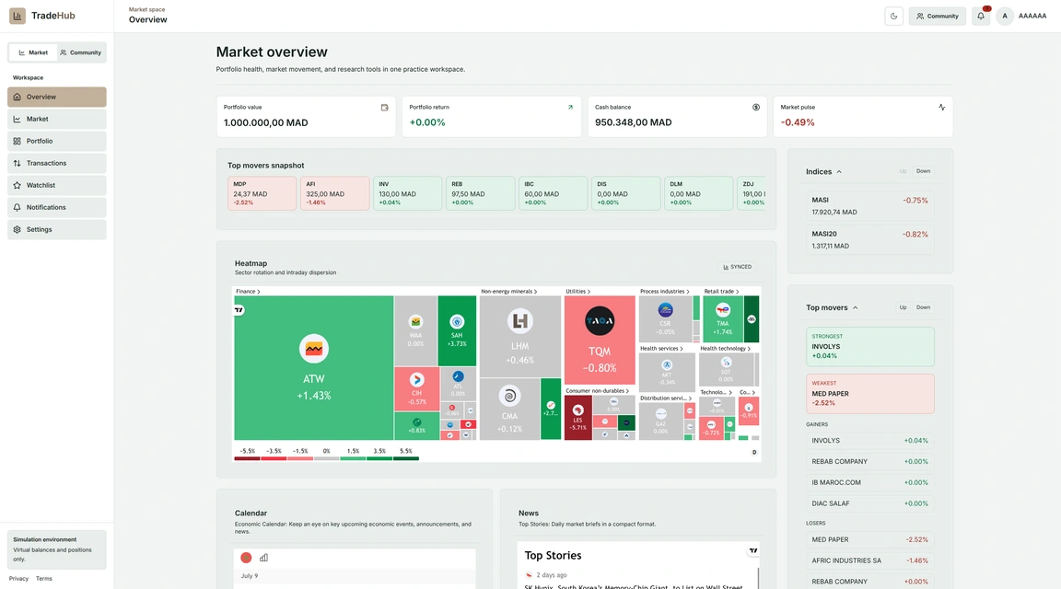Viewport: 1061px width, 589px height.
Task: Select INV top mover card
Action: pos(407,193)
